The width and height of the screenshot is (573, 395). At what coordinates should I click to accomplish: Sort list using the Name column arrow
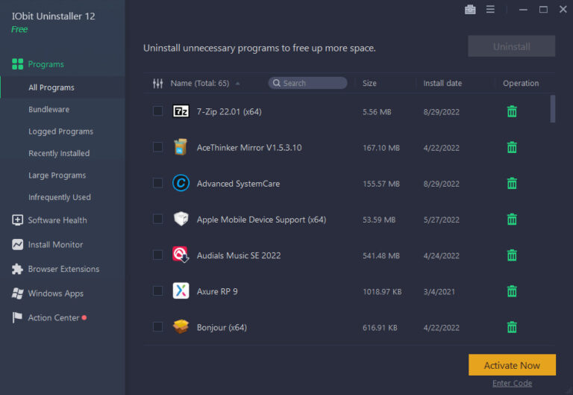coord(237,84)
